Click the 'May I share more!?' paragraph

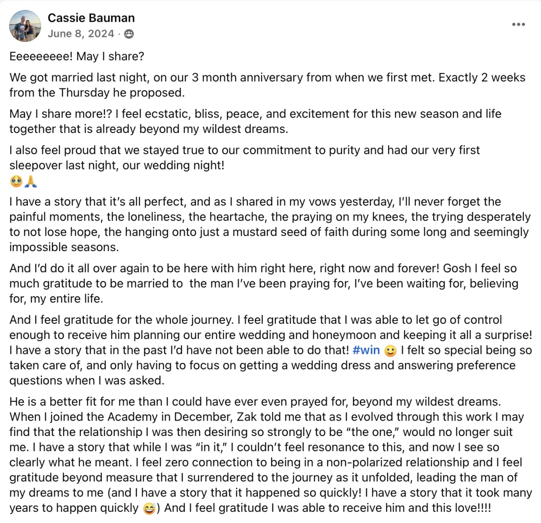click(256, 121)
